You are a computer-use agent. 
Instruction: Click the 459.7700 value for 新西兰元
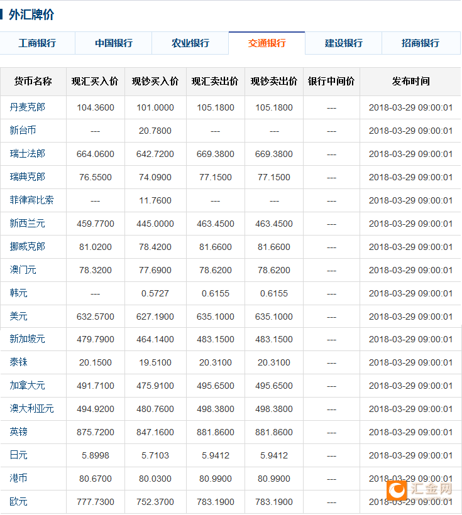pos(96,224)
